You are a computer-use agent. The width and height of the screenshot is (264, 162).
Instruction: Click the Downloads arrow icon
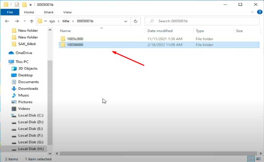[14, 89]
